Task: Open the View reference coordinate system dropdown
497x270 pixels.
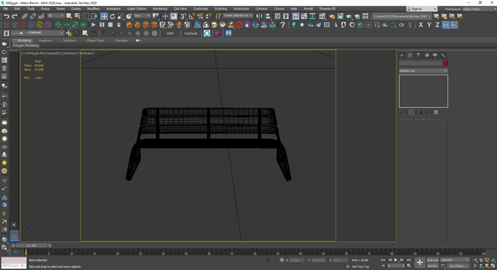Action: [x=142, y=15]
